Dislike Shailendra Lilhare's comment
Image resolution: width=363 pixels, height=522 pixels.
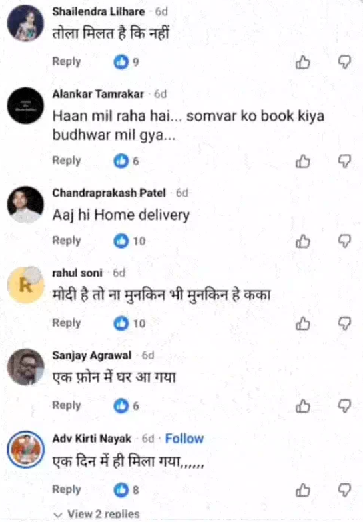[345, 62]
